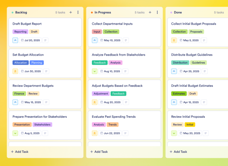
Task: Click Add Task in Backlog column
Action: pos(20,152)
